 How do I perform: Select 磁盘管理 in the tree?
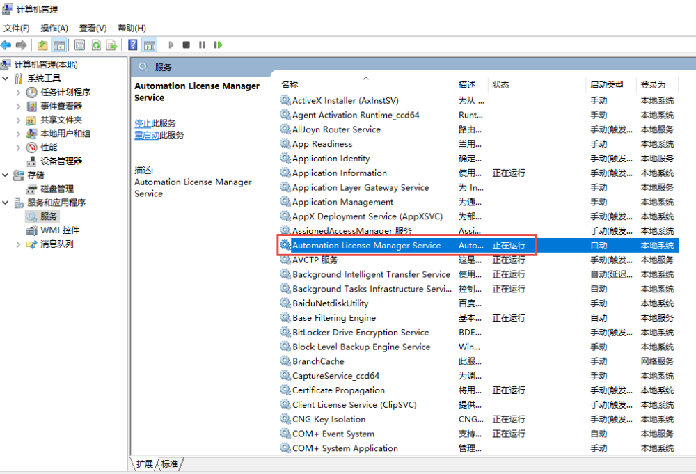click(56, 189)
